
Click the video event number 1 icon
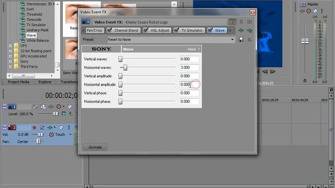86,22
